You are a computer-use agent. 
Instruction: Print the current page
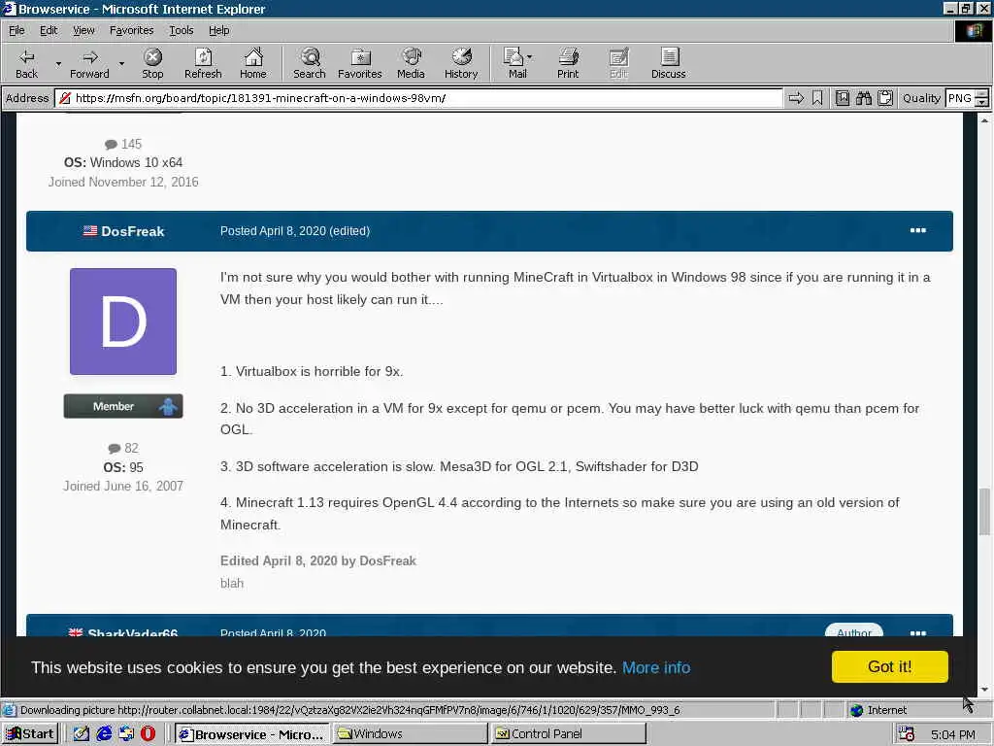click(x=568, y=63)
